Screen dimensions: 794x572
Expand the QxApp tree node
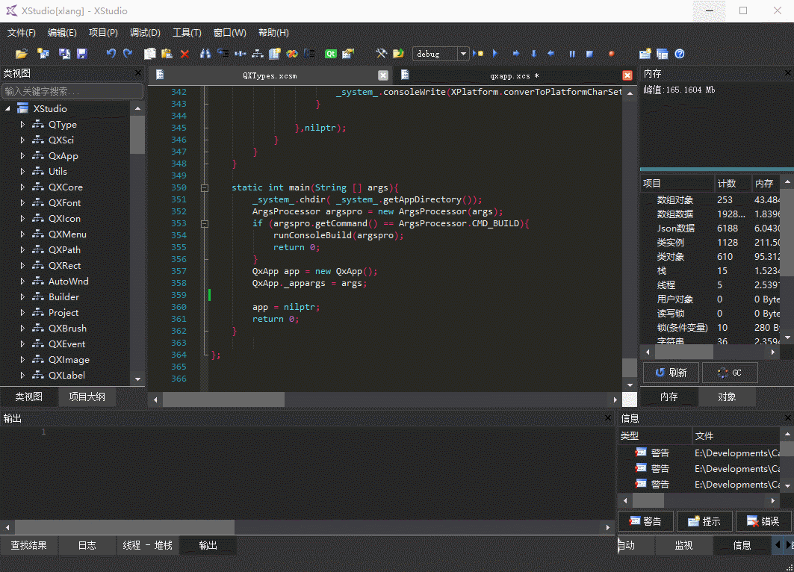(22, 156)
